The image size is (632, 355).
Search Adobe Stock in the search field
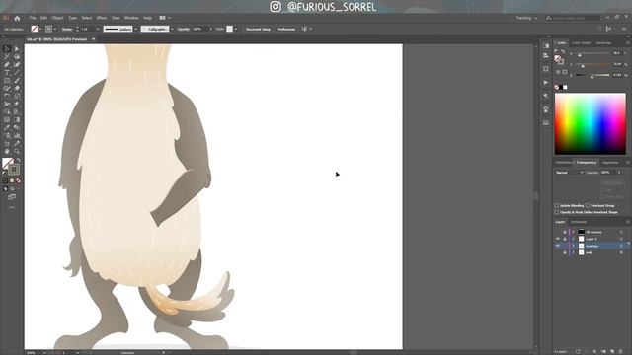pyautogui.click(x=573, y=18)
